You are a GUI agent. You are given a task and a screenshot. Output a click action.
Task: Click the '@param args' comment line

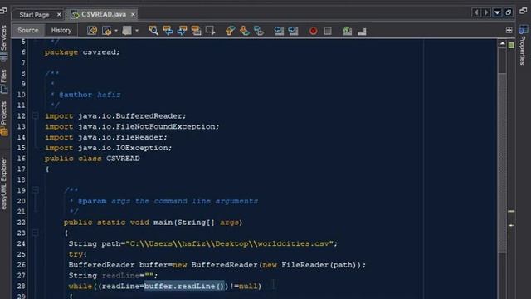(x=168, y=201)
